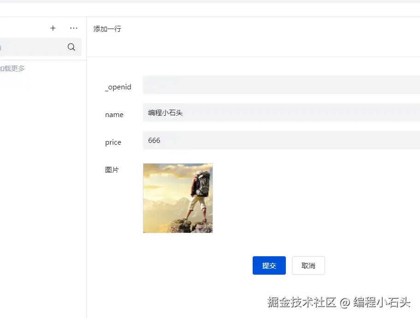Submit the form with 提交 button
420x318 pixels.
pyautogui.click(x=269, y=265)
